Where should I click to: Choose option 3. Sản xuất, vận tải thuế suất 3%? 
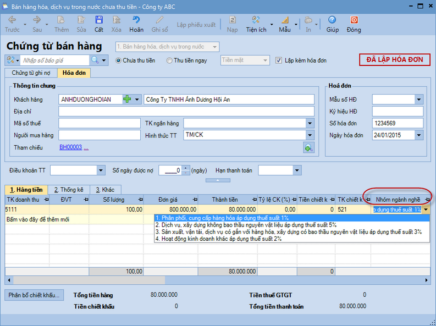click(x=292, y=232)
